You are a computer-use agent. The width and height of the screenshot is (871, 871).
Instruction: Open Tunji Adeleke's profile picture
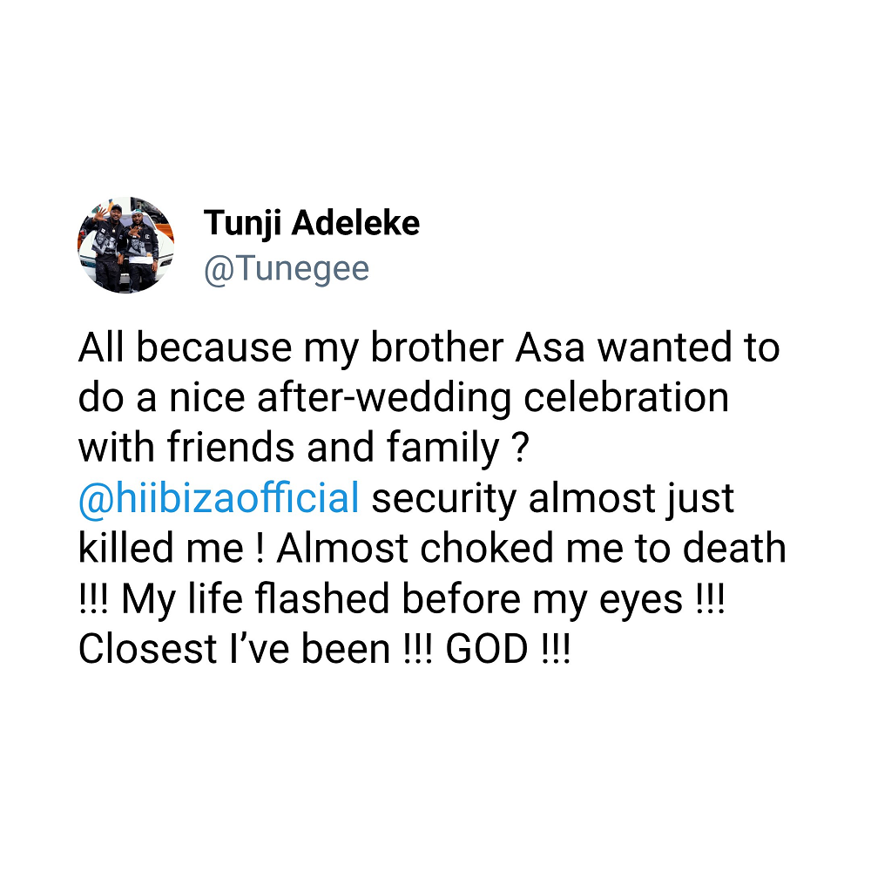point(125,245)
